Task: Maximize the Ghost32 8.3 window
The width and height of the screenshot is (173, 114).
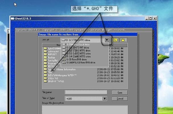Action: click(151, 19)
